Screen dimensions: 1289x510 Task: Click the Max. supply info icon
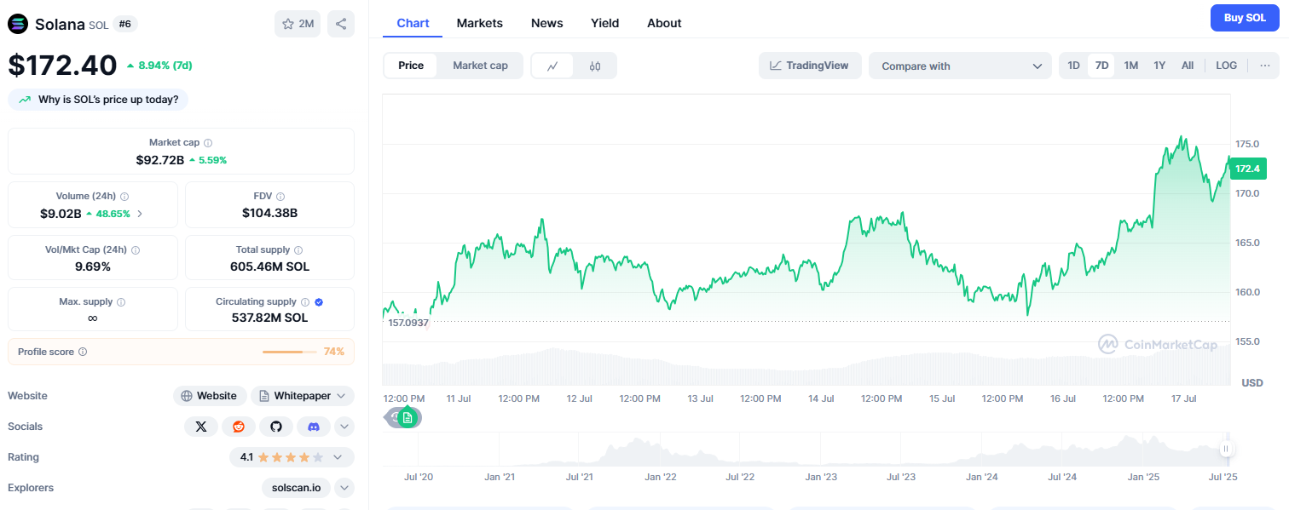(x=120, y=302)
